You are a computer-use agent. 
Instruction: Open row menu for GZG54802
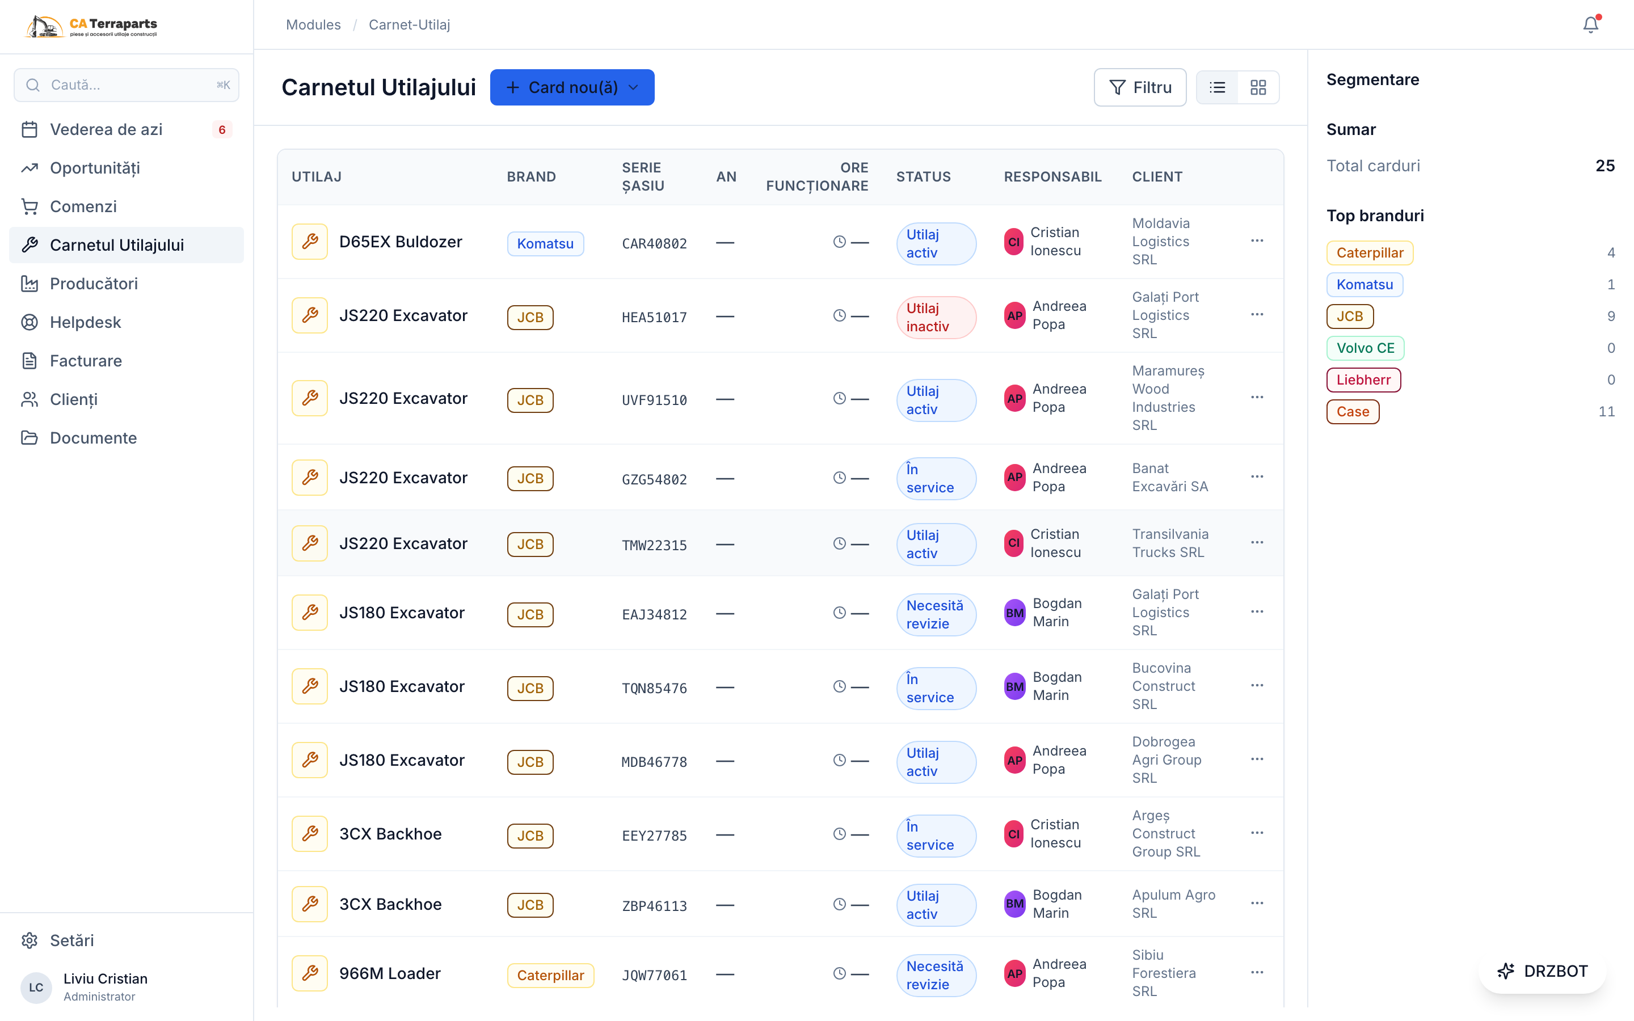coord(1257,478)
